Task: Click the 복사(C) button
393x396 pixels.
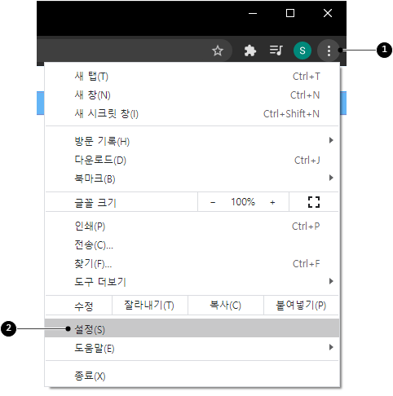Action: point(226,306)
